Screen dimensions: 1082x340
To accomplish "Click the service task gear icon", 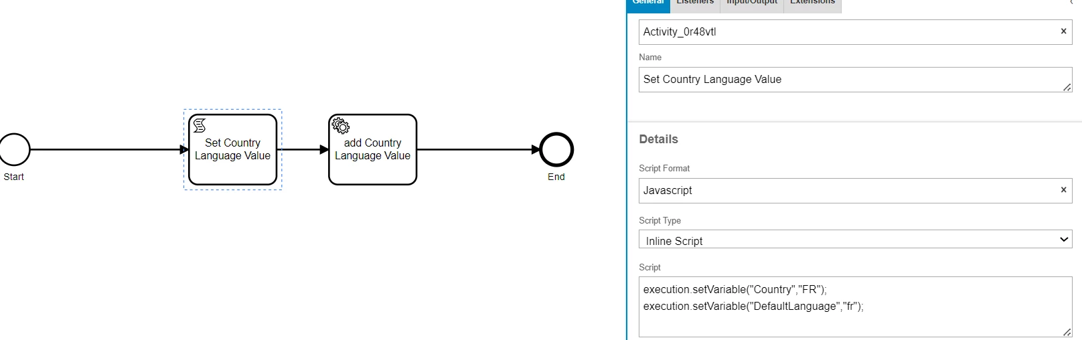I will (x=341, y=126).
